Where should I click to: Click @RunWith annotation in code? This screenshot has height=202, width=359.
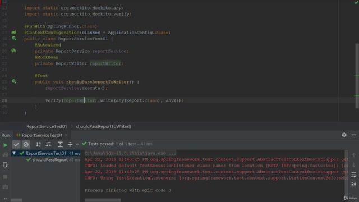point(35,26)
